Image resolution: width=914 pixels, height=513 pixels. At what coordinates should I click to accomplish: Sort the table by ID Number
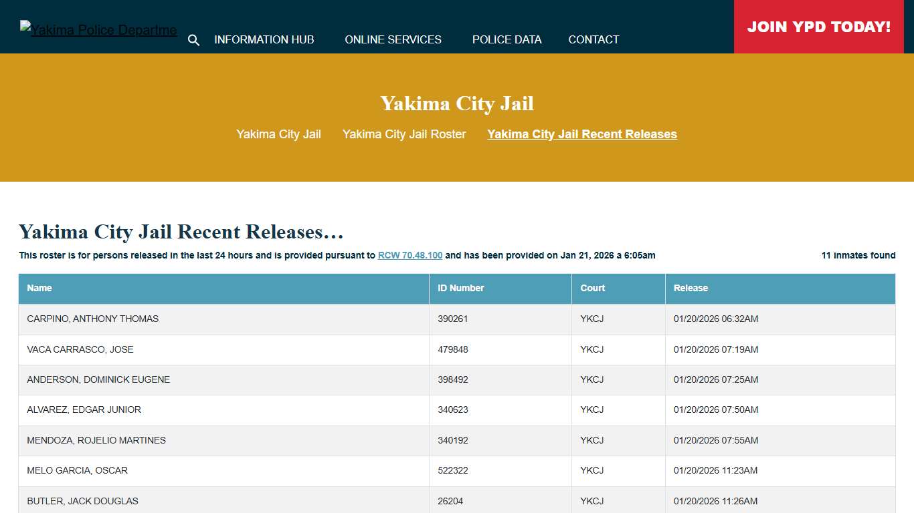click(460, 288)
